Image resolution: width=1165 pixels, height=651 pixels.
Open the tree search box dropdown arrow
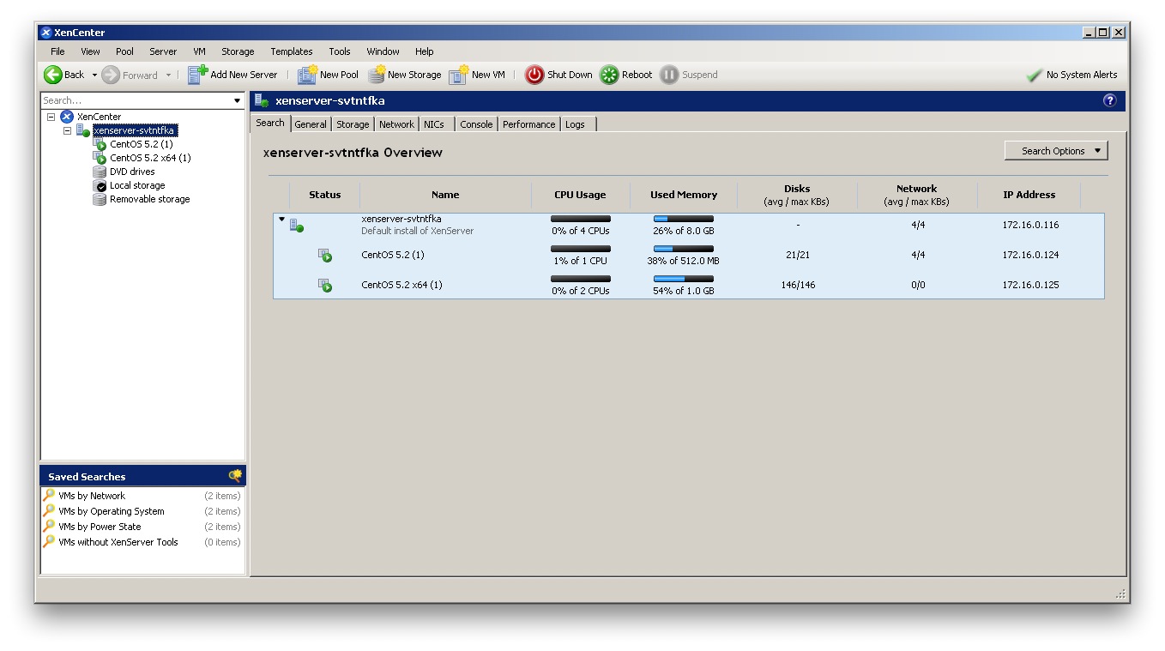238,101
